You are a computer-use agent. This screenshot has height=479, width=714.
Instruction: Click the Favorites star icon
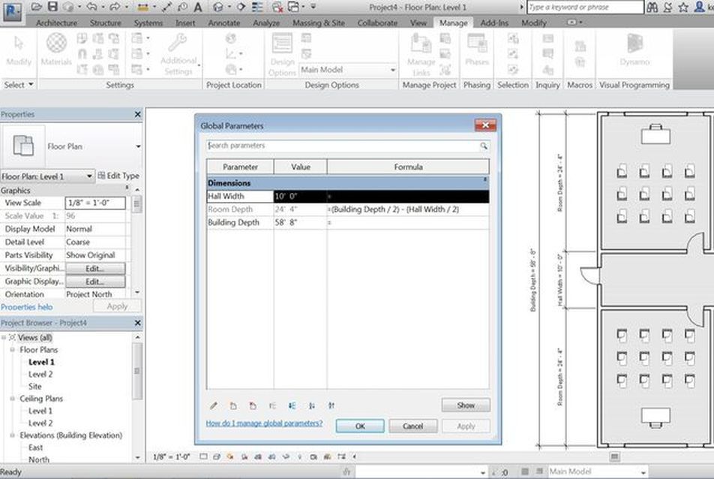point(683,7)
